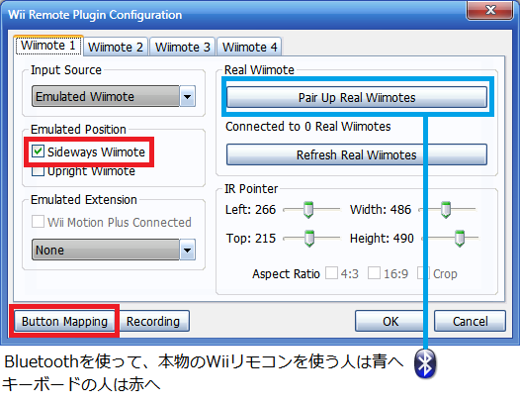Click Refresh Real Wiimotes button
Screen dimensions: 520x405
(357, 154)
